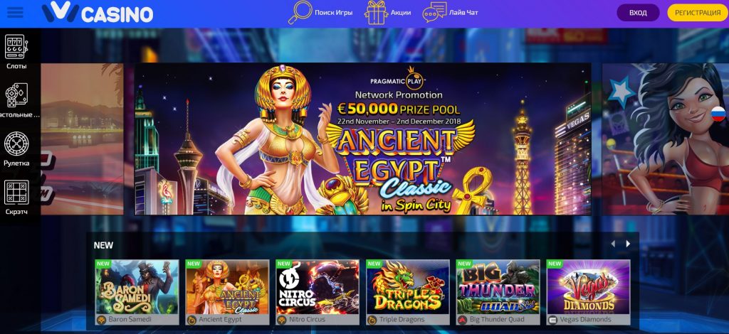The height and width of the screenshot is (334, 729).
Task: Open the Triple Dragons game thumbnail
Action: [408, 286]
